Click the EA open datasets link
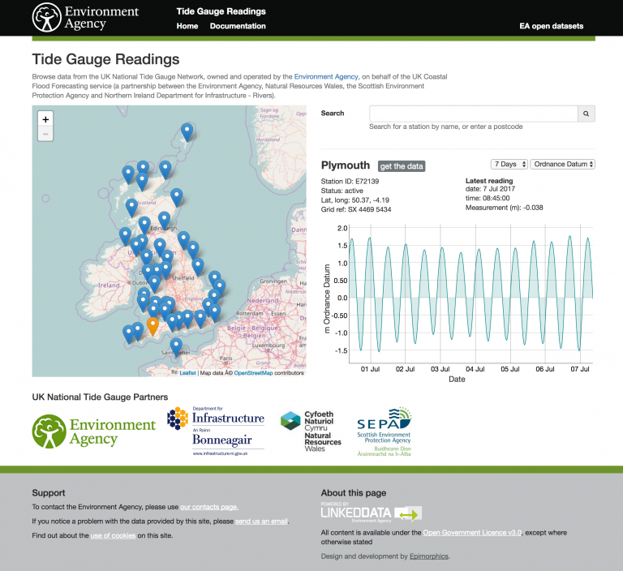 click(551, 26)
